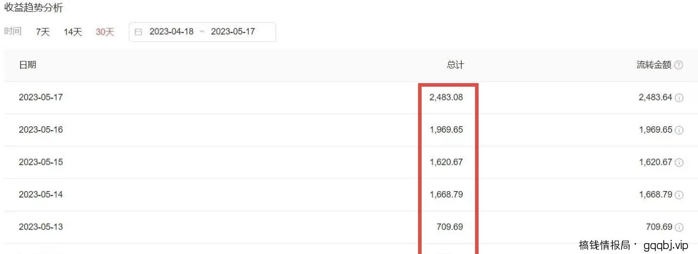Viewport: 698px width, 254px height.
Task: Click the calendar icon in date picker
Action: [139, 32]
